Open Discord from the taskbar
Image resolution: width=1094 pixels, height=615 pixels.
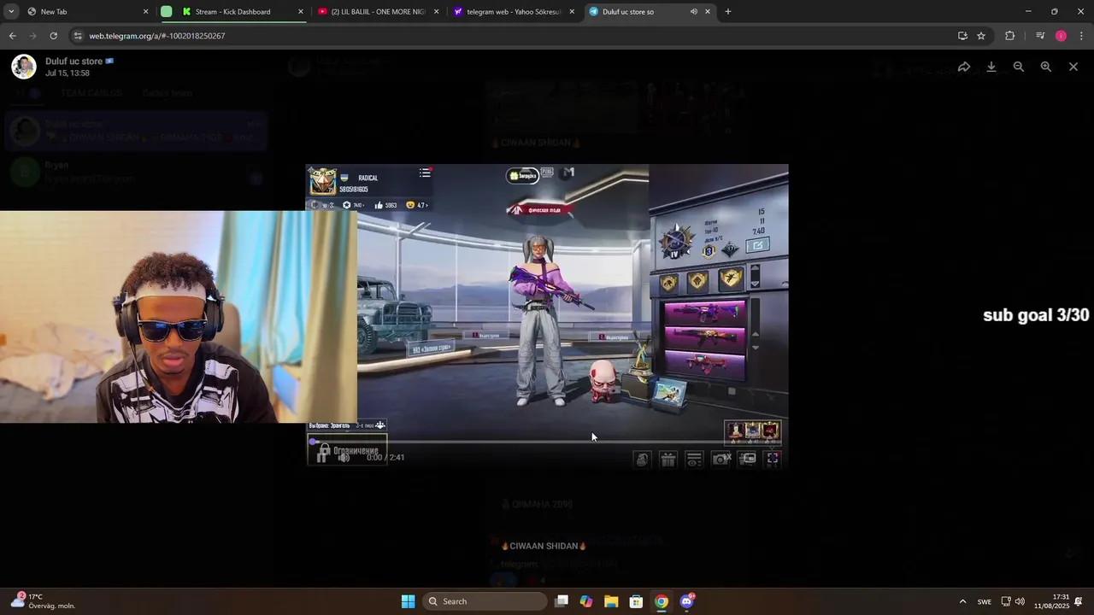click(x=686, y=601)
